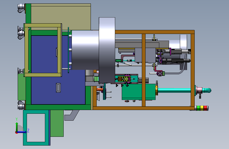229x149 pixels.
Task: Select the large green block inside the orange frame
Action: pos(138,92)
